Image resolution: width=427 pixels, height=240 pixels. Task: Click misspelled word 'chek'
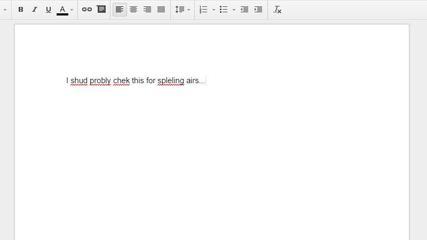121,81
